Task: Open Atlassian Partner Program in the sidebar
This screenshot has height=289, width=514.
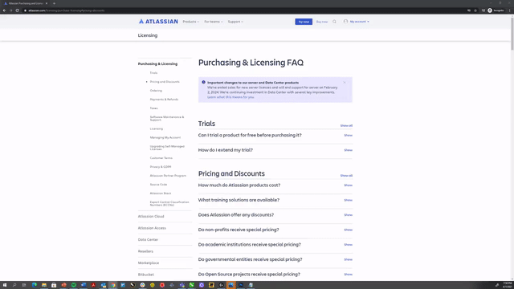Action: (x=168, y=176)
